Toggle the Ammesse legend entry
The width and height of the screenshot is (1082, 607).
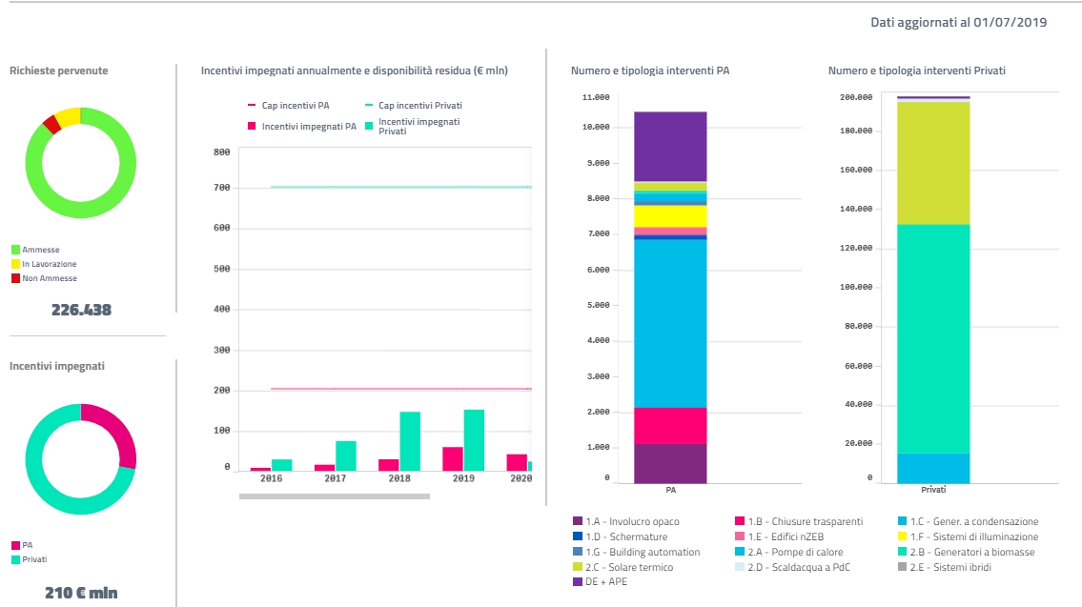tap(40, 250)
